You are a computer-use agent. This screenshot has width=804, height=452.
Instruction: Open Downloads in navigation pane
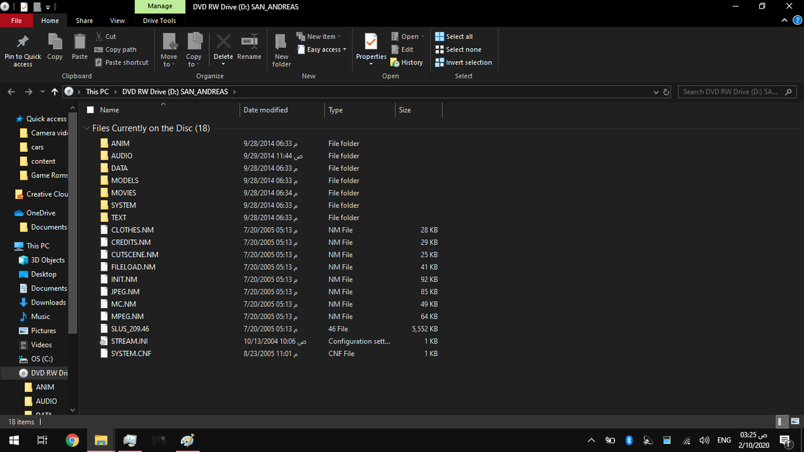click(x=43, y=302)
